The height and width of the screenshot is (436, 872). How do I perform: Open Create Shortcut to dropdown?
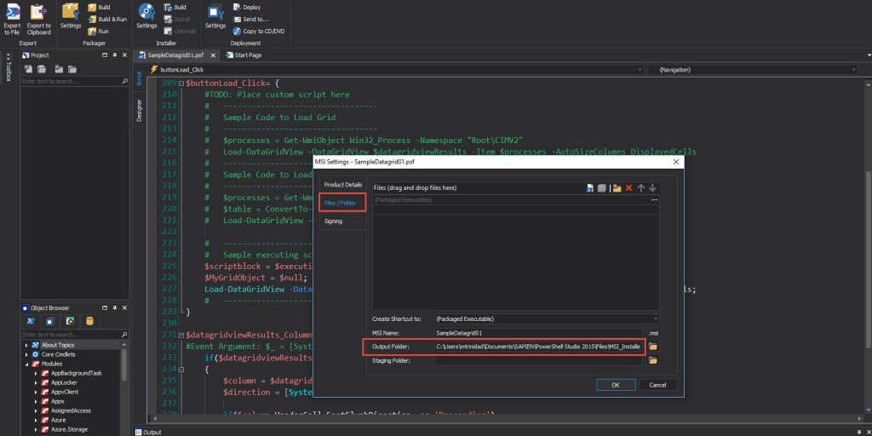pos(547,319)
